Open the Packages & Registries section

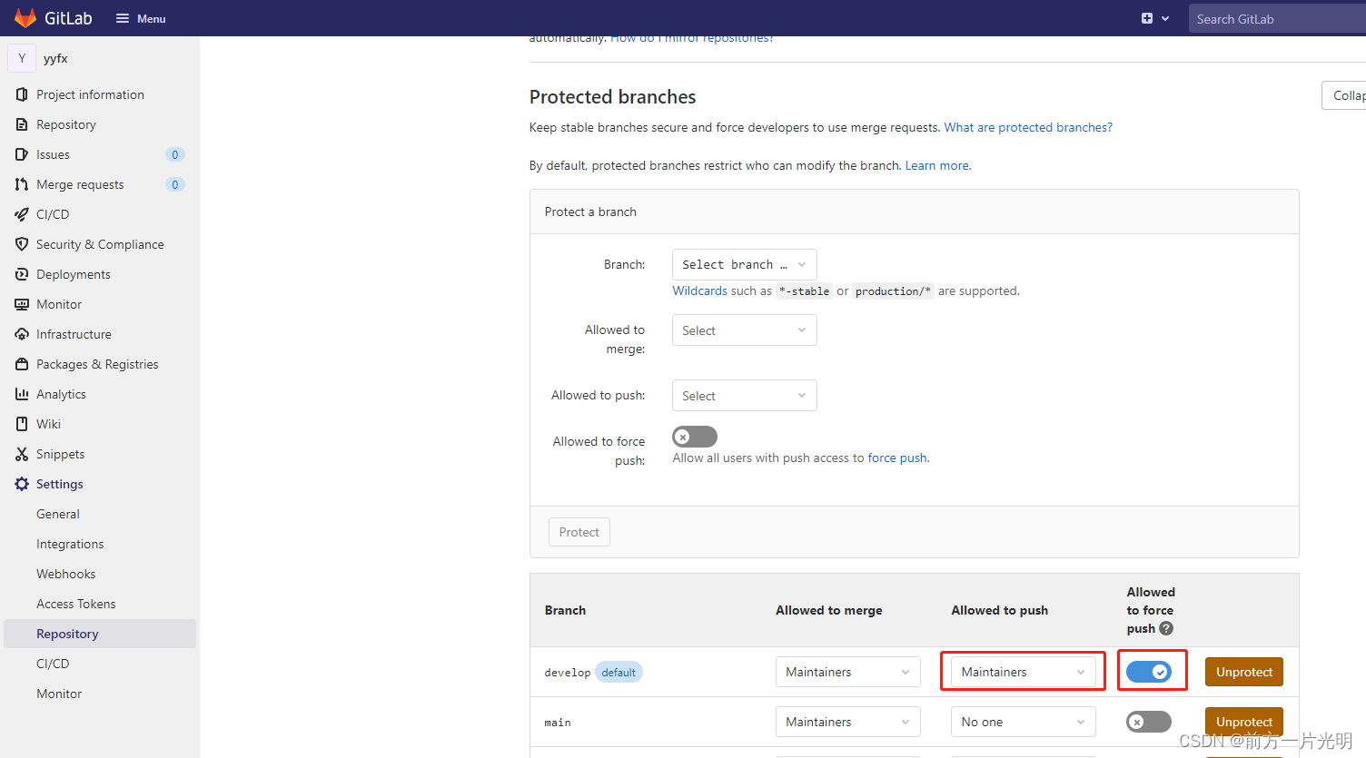95,364
